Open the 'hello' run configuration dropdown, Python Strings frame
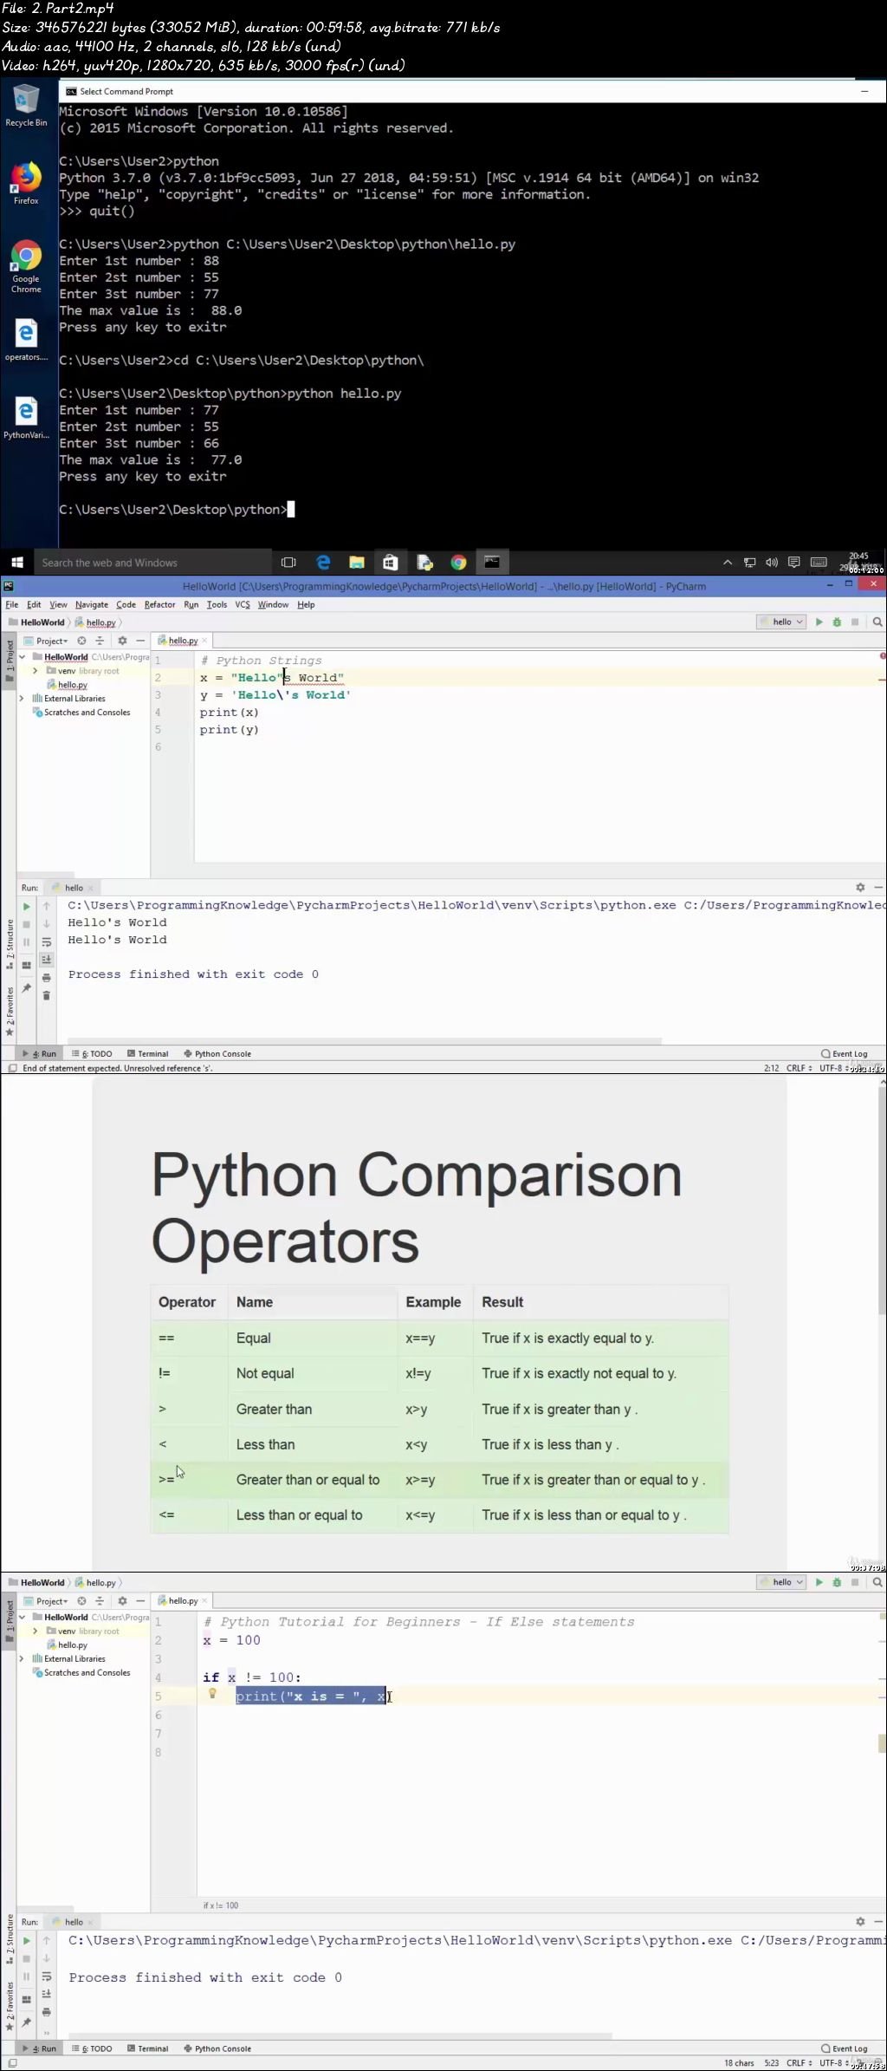Image resolution: width=887 pixels, height=2071 pixels. tap(782, 622)
